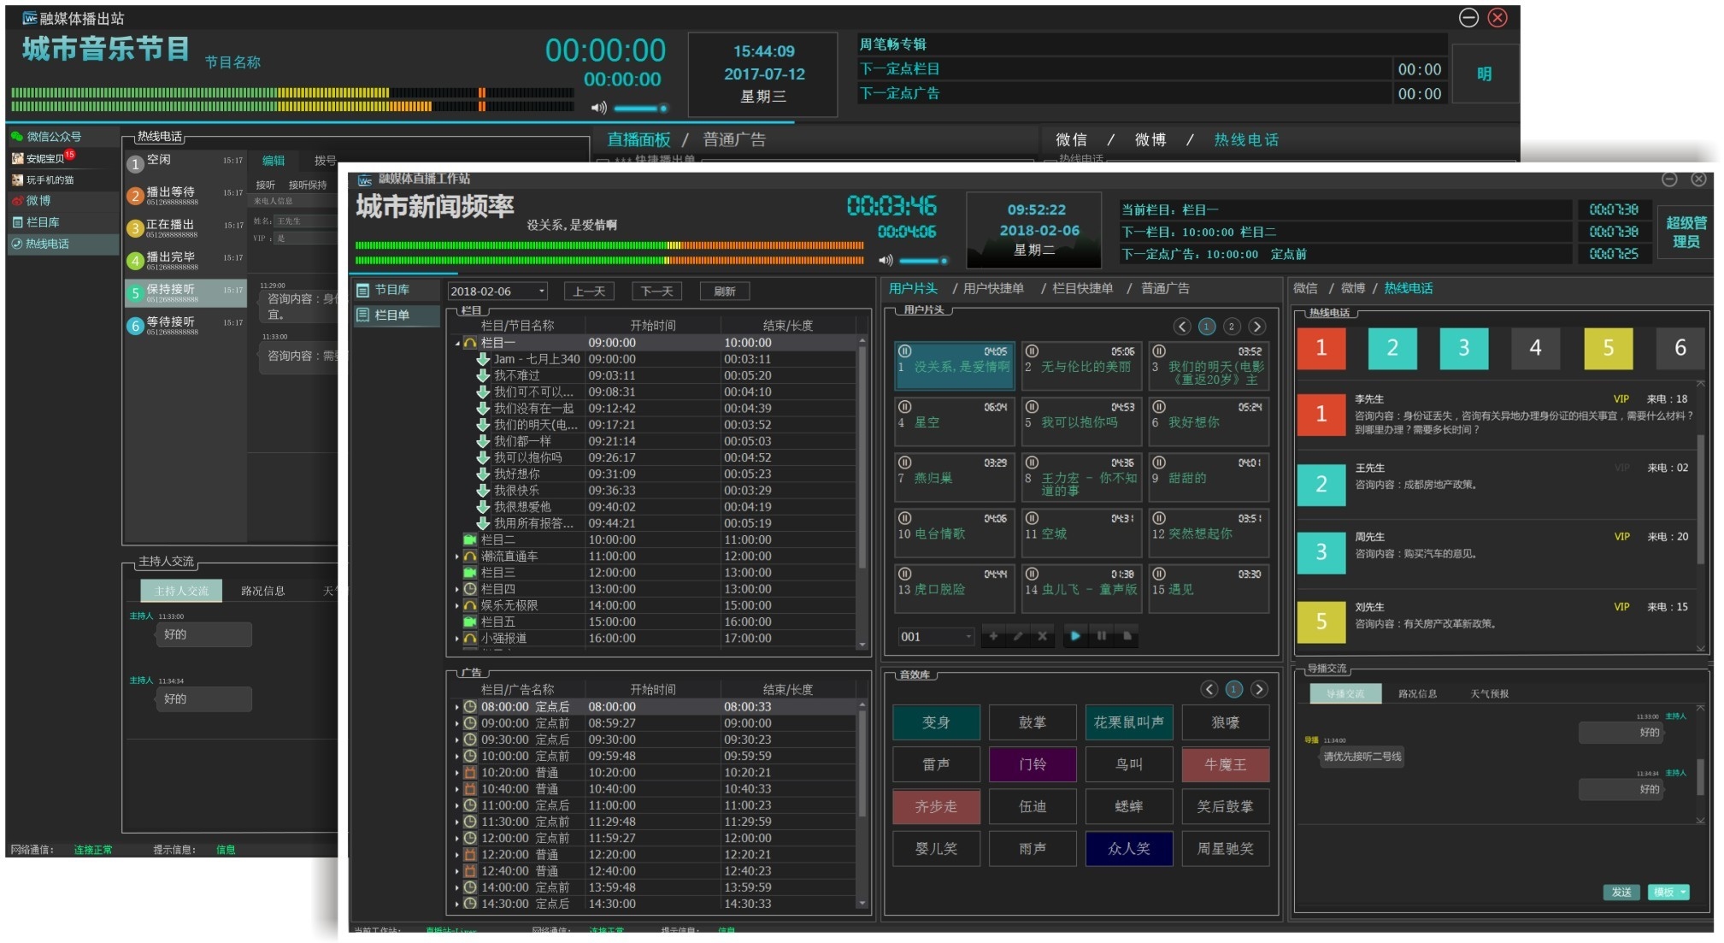Open the 栏目单 sidebar item
The width and height of the screenshot is (1724, 943).
391,315
